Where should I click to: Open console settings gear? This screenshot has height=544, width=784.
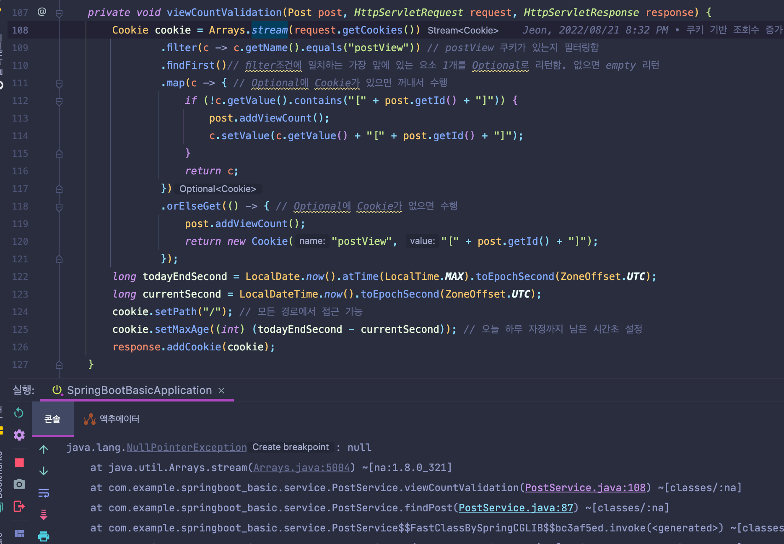[19, 435]
